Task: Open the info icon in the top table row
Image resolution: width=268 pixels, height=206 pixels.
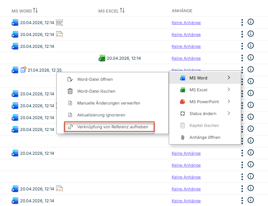Action: tap(251, 22)
